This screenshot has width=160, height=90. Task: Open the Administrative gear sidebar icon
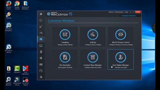41,58
